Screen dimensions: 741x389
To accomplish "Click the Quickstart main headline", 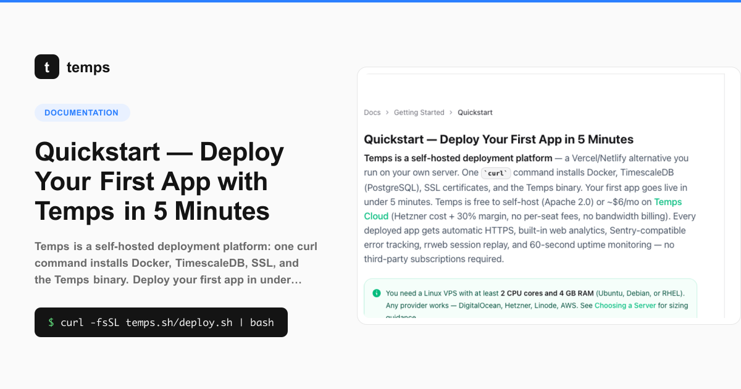I will point(159,181).
